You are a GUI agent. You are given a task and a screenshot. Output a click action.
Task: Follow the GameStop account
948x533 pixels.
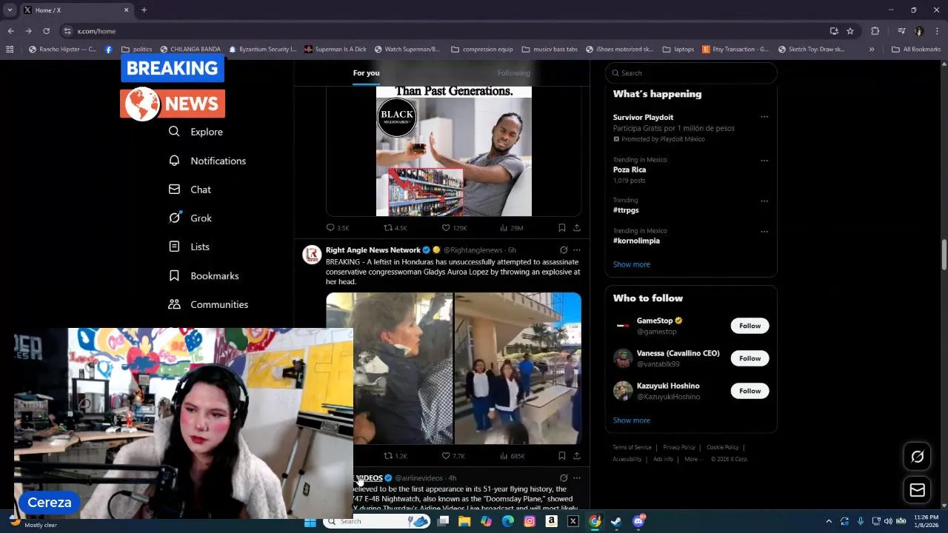(750, 326)
